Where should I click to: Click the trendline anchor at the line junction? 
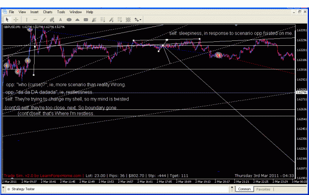click(x=163, y=46)
